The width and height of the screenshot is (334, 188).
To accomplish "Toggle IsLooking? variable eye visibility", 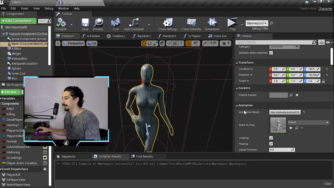I will pos(45,158).
